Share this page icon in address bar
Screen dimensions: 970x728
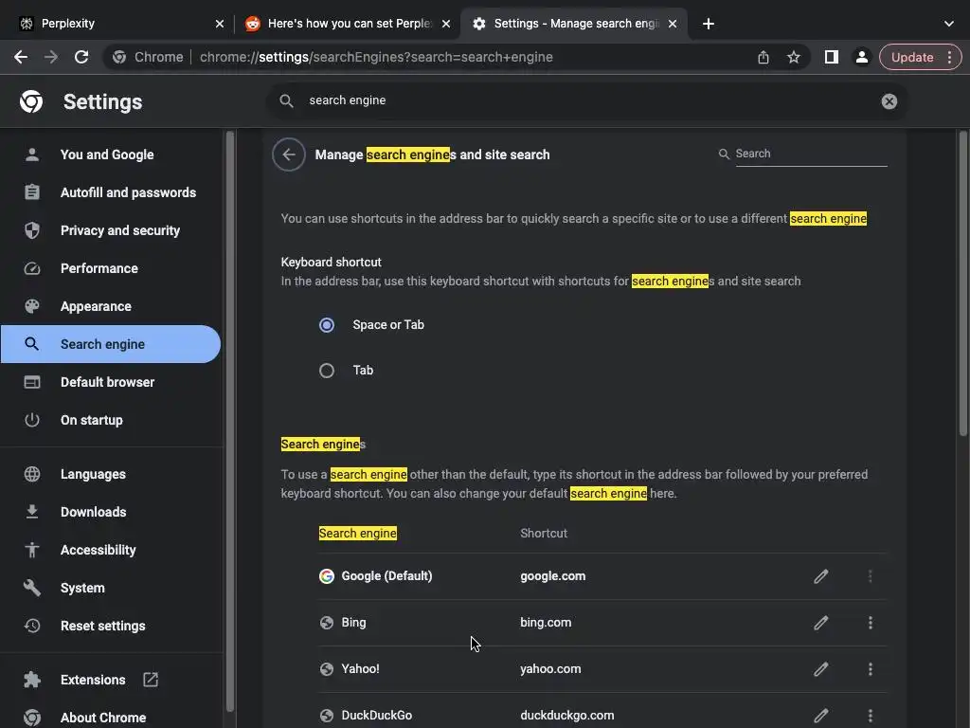click(x=763, y=57)
